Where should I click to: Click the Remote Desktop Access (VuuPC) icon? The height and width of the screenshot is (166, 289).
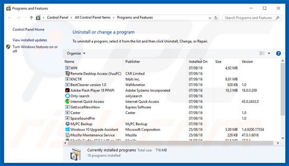click(67, 74)
